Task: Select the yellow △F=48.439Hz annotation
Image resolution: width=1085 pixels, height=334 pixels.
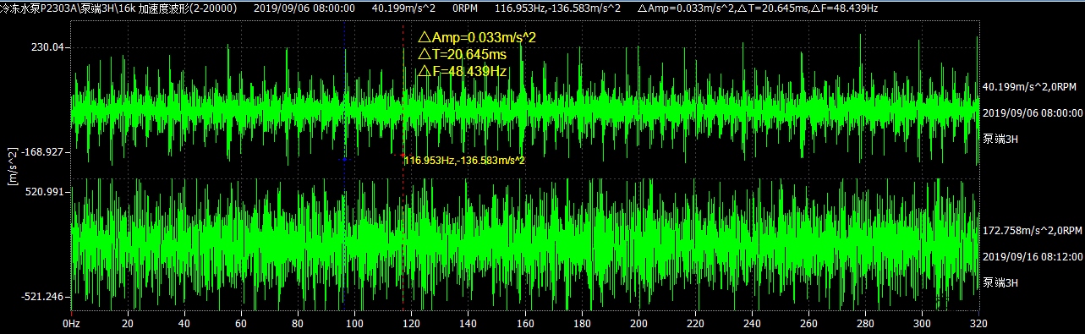Action: coord(462,72)
